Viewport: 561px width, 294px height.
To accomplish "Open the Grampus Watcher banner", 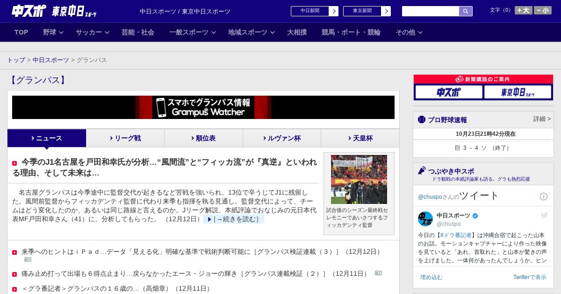I will pos(203,107).
